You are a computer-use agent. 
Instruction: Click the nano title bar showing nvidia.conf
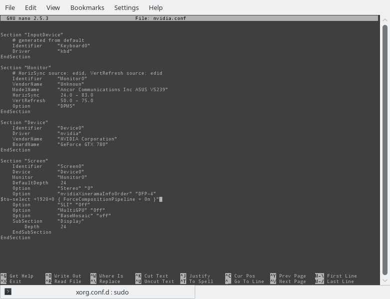[189, 18]
